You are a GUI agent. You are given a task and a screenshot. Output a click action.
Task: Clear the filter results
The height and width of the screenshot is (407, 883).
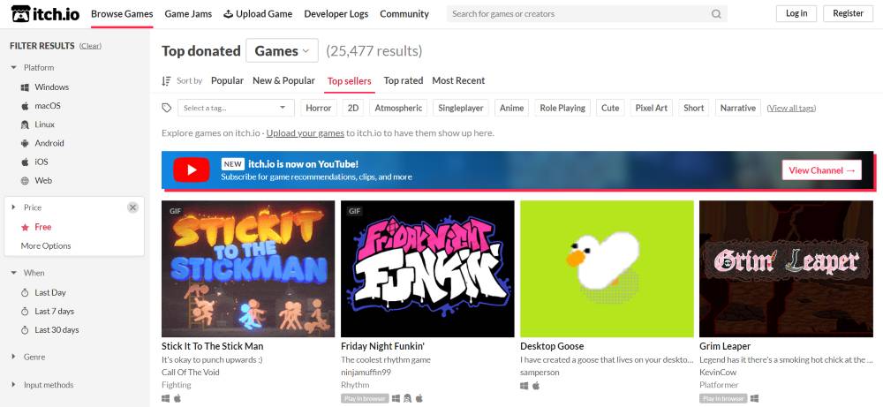[x=90, y=46]
